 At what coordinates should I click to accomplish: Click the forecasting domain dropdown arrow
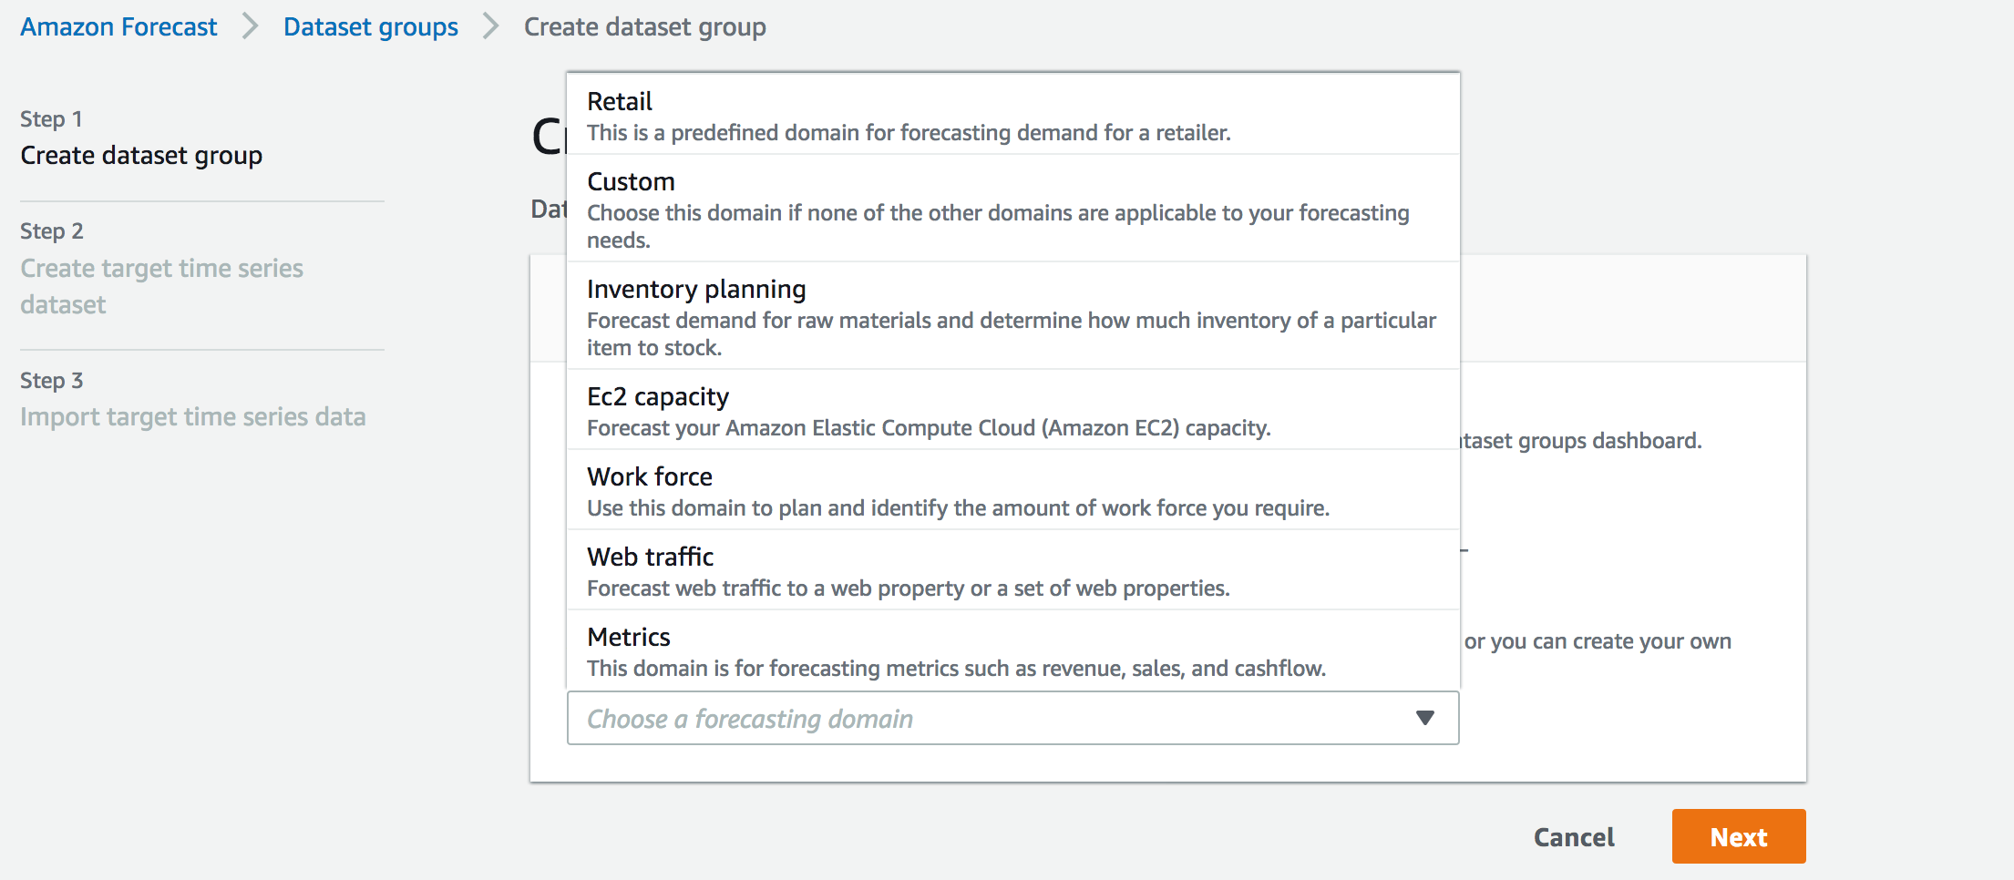click(x=1425, y=718)
